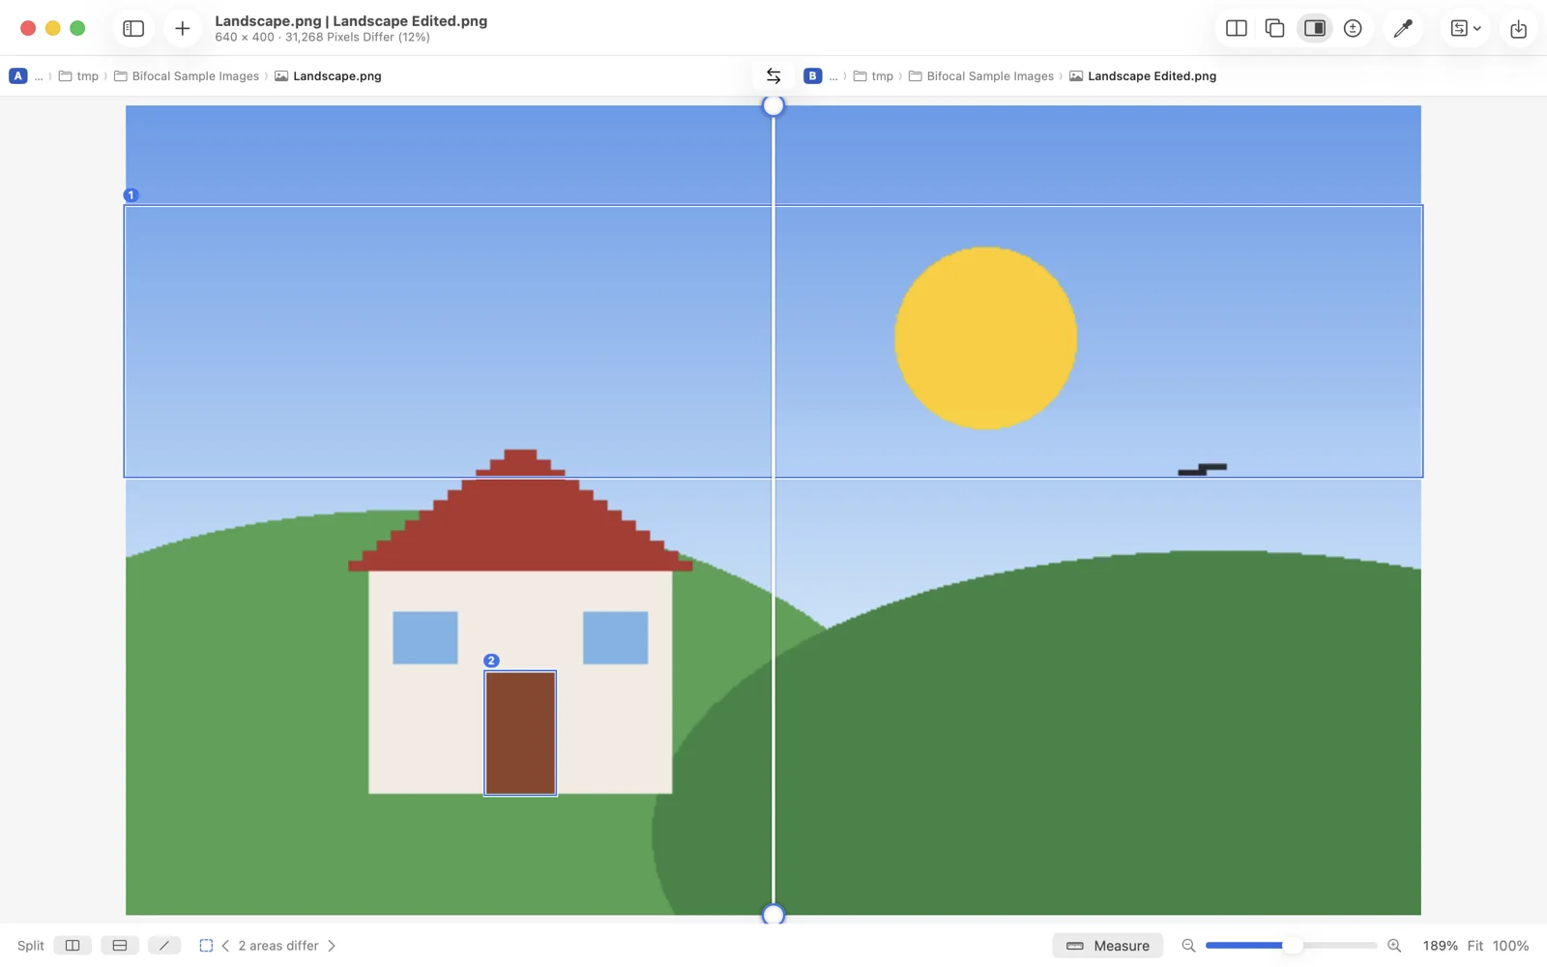Switch to overlay comparison mode

tap(1274, 28)
